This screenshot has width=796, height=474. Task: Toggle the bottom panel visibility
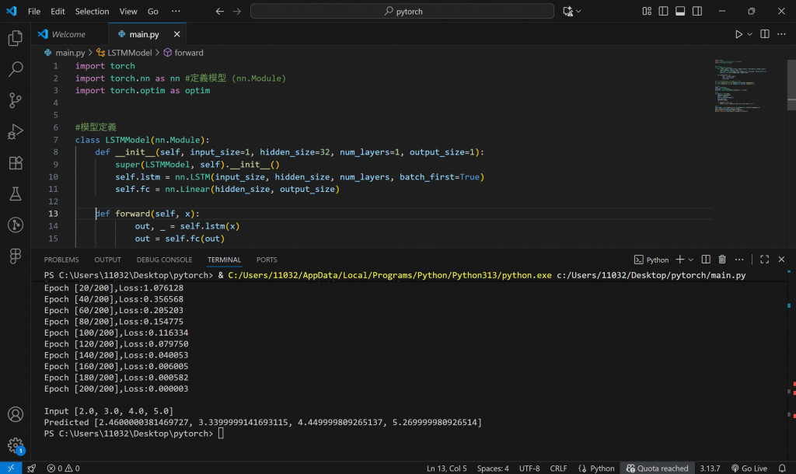[x=680, y=12]
